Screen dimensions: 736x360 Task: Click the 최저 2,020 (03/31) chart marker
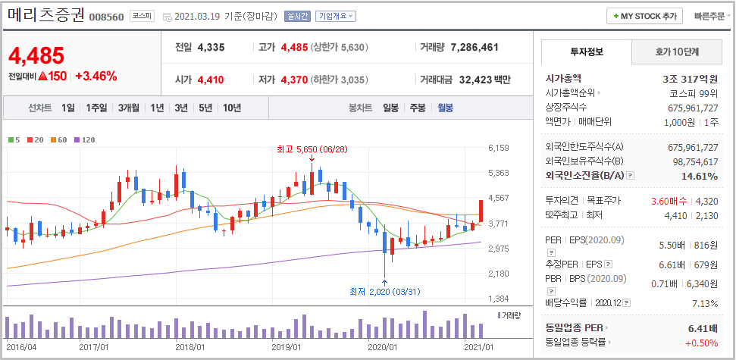coord(385,292)
